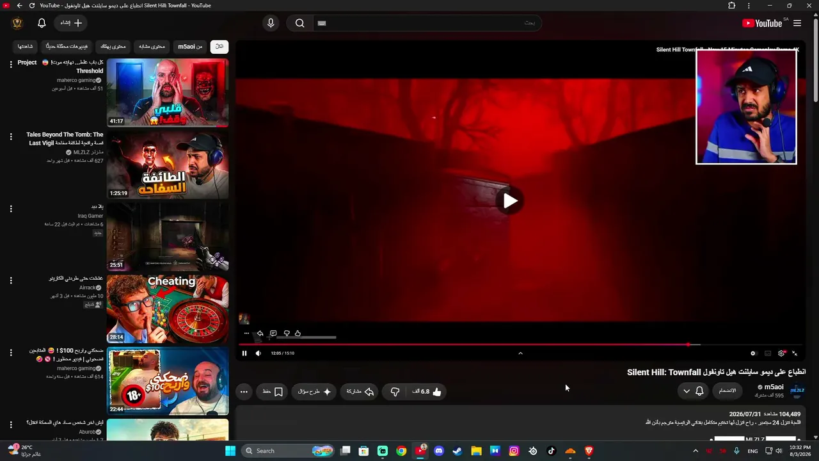Reload the page with the refresh icon
819x461 pixels.
tap(31, 6)
